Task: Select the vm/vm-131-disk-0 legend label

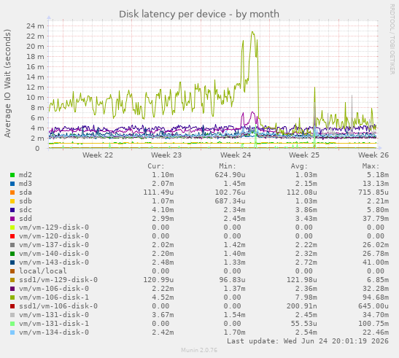Action: (54, 315)
